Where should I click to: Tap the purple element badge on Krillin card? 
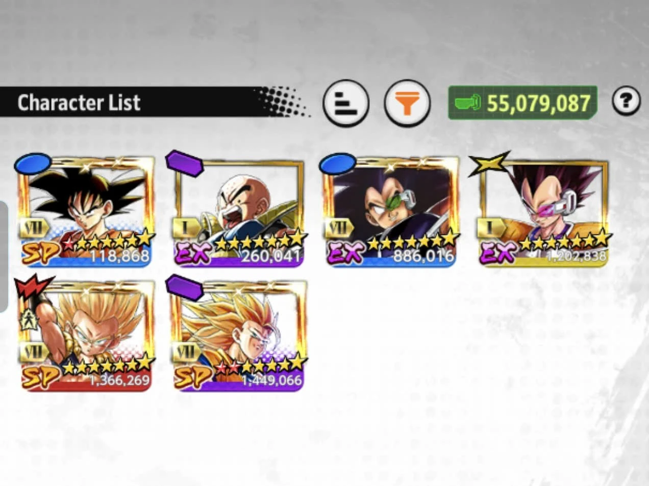[x=184, y=163]
